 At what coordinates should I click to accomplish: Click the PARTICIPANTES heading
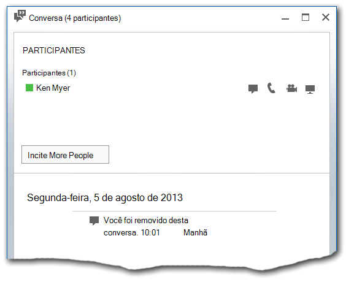tap(54, 50)
